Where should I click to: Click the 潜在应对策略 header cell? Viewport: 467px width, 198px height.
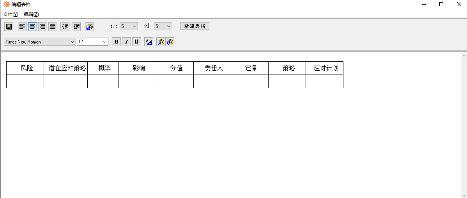click(66, 68)
